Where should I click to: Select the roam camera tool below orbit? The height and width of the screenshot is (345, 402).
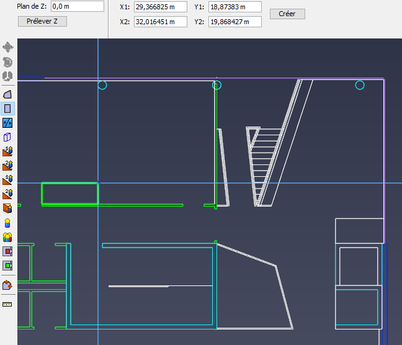pos(7,76)
